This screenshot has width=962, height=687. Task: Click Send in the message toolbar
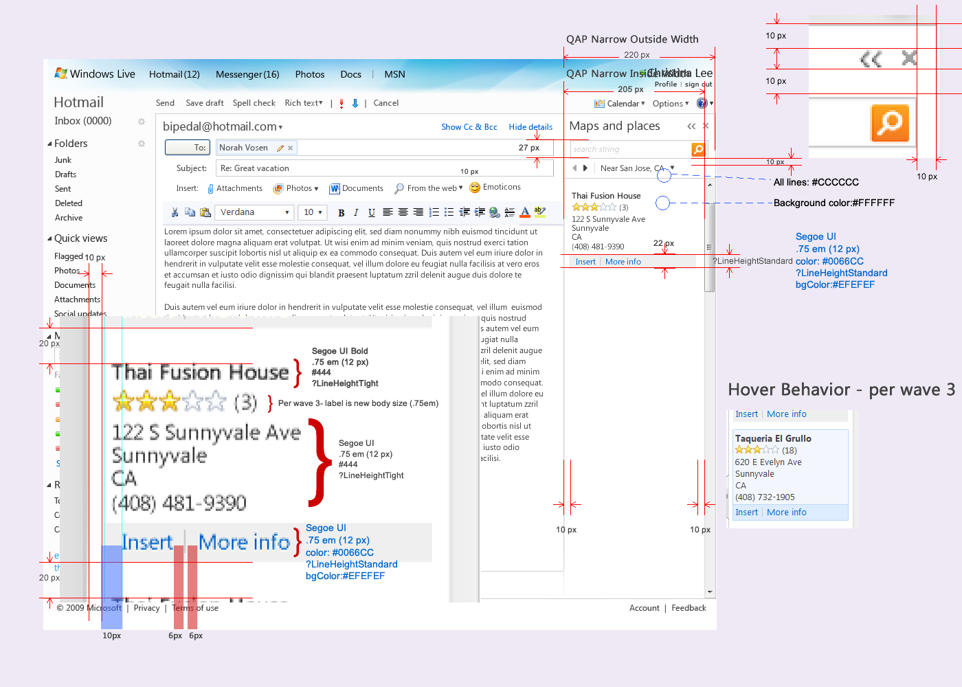(x=165, y=103)
